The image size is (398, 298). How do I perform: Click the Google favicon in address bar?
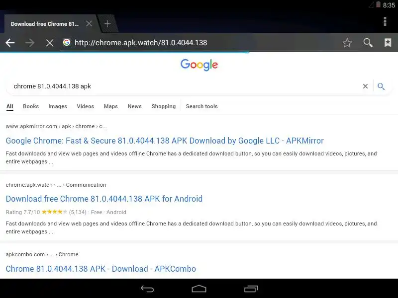point(67,42)
